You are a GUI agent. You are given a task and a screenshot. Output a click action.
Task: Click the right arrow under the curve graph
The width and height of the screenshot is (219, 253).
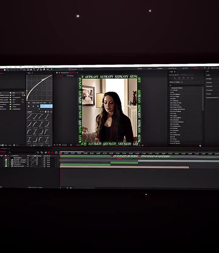pyautogui.click(x=38, y=106)
